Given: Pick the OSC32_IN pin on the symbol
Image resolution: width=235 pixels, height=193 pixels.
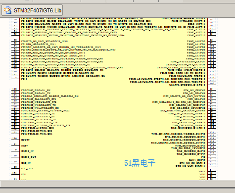Looking at the screenshot, I should tap(27, 151).
